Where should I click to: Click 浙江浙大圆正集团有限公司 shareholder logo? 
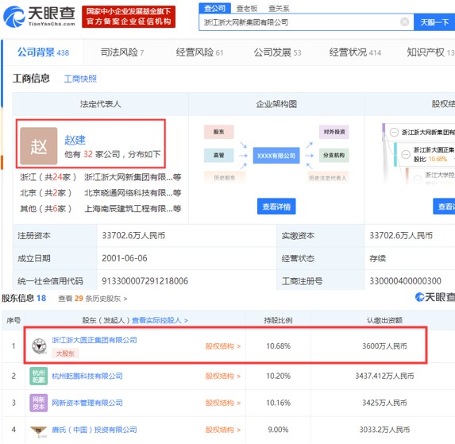tap(39, 346)
